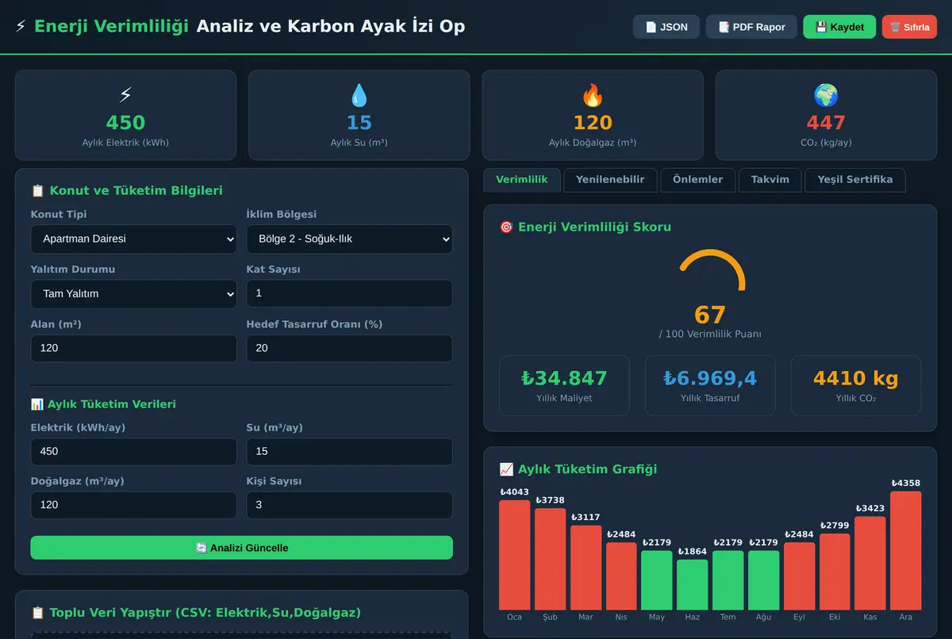The height and width of the screenshot is (639, 952).
Task: Click the flame icon above 120 Doğalgaz
Action: click(x=593, y=96)
